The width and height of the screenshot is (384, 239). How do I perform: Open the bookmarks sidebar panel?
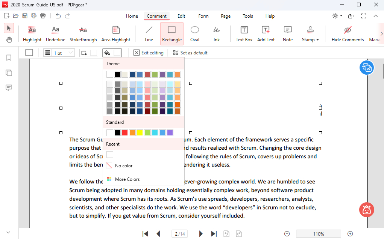coord(9,58)
